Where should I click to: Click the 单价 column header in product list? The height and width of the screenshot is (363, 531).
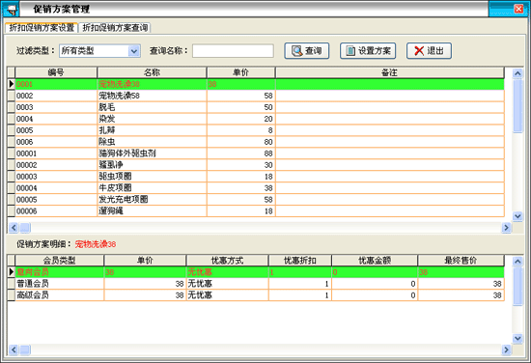(x=240, y=72)
